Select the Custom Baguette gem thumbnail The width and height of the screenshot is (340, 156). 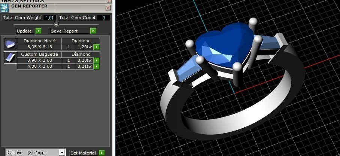click(x=10, y=57)
